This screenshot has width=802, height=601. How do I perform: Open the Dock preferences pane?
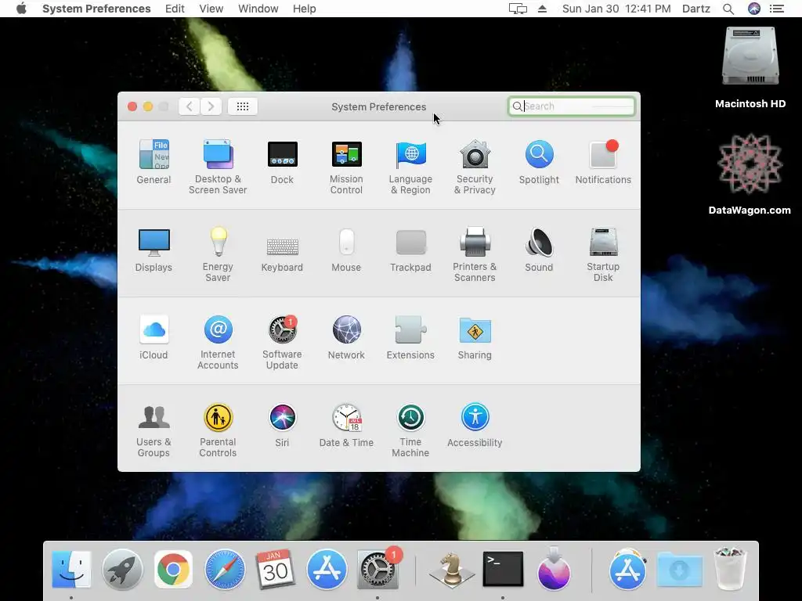(x=282, y=161)
